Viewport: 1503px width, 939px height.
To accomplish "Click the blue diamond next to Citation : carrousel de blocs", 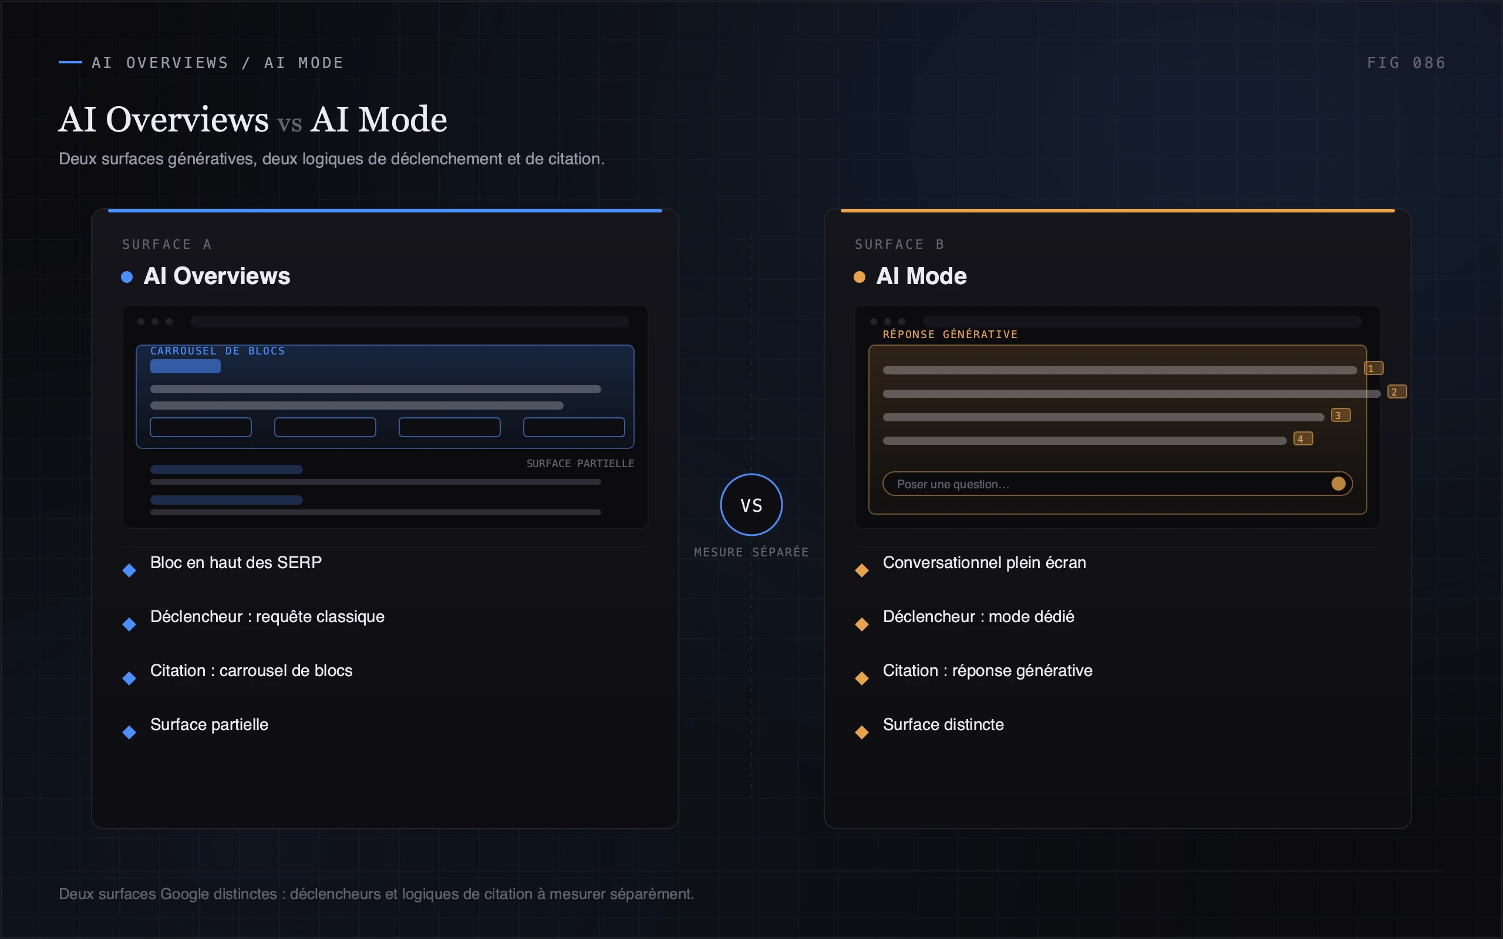I will click(129, 678).
